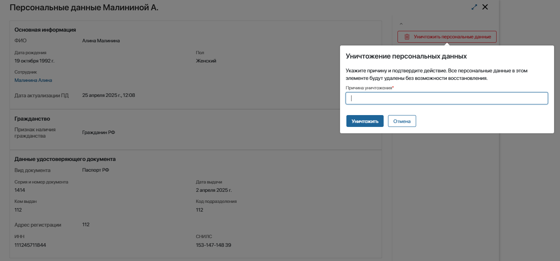Click the "Гражданство" section header
560x261 pixels.
(x=32, y=119)
